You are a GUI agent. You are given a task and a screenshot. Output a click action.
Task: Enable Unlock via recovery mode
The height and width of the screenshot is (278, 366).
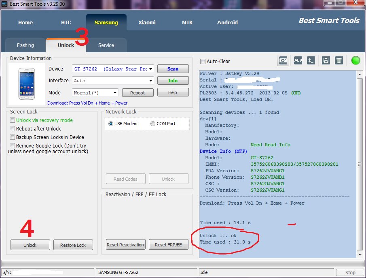click(12, 120)
